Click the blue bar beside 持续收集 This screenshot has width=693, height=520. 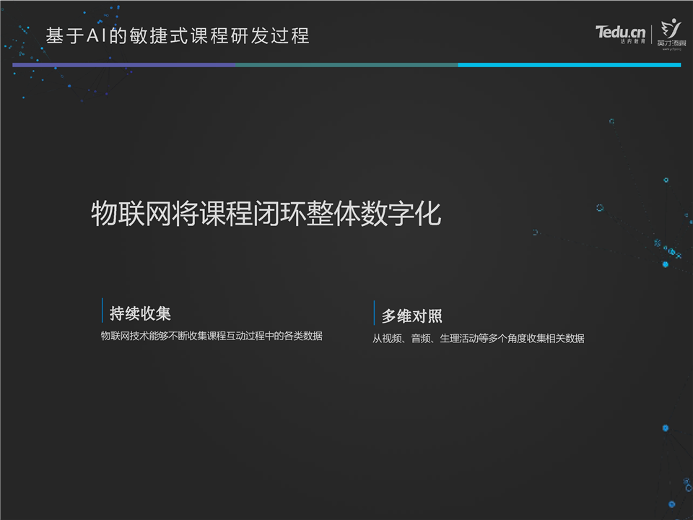[102, 311]
